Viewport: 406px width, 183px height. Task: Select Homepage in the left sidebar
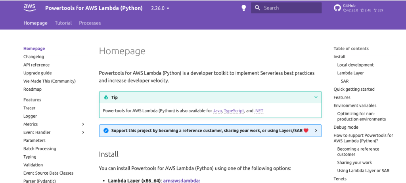click(34, 49)
